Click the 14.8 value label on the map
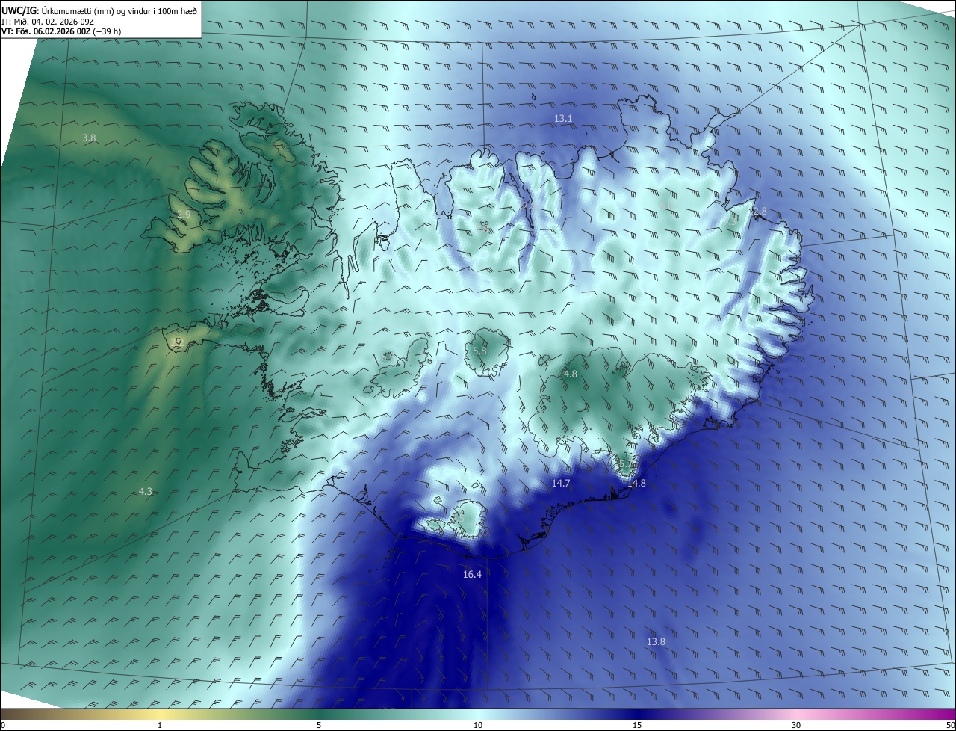The image size is (956, 731). click(636, 484)
